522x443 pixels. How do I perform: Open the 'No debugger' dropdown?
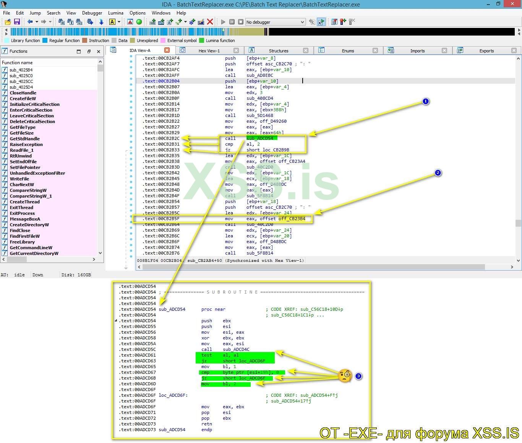click(x=275, y=22)
